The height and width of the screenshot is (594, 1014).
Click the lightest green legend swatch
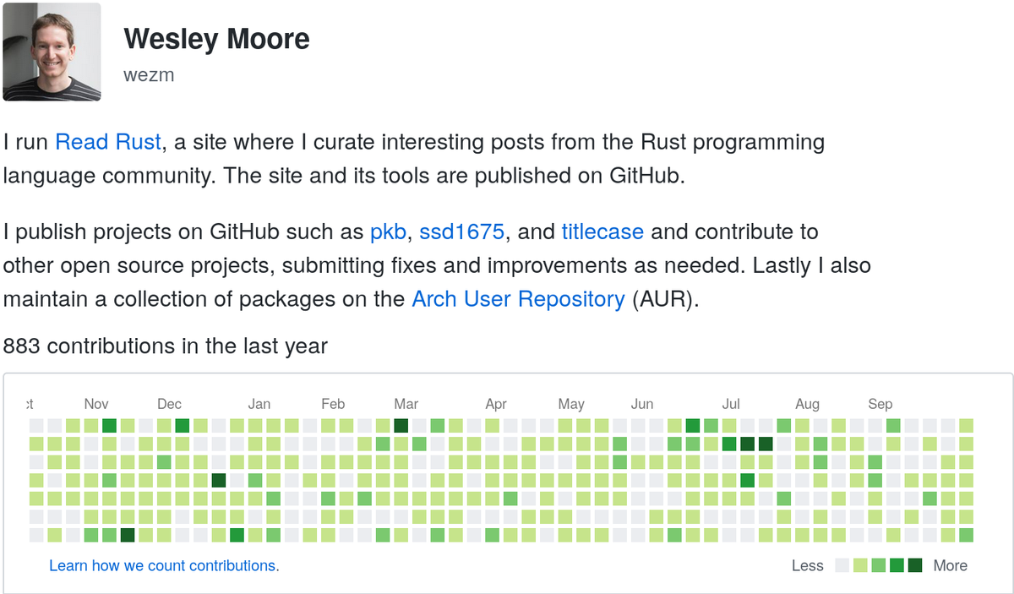860,565
